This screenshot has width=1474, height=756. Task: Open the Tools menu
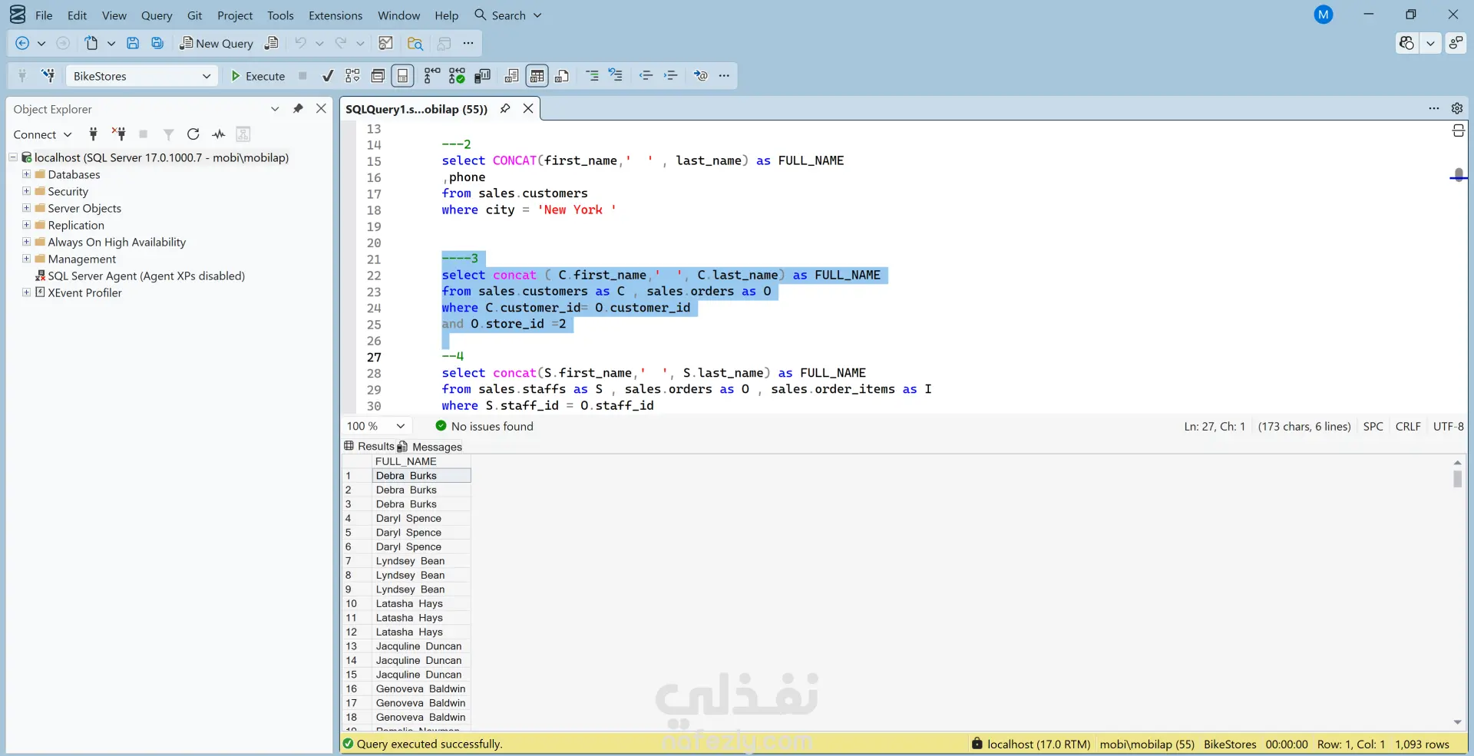pos(280,15)
